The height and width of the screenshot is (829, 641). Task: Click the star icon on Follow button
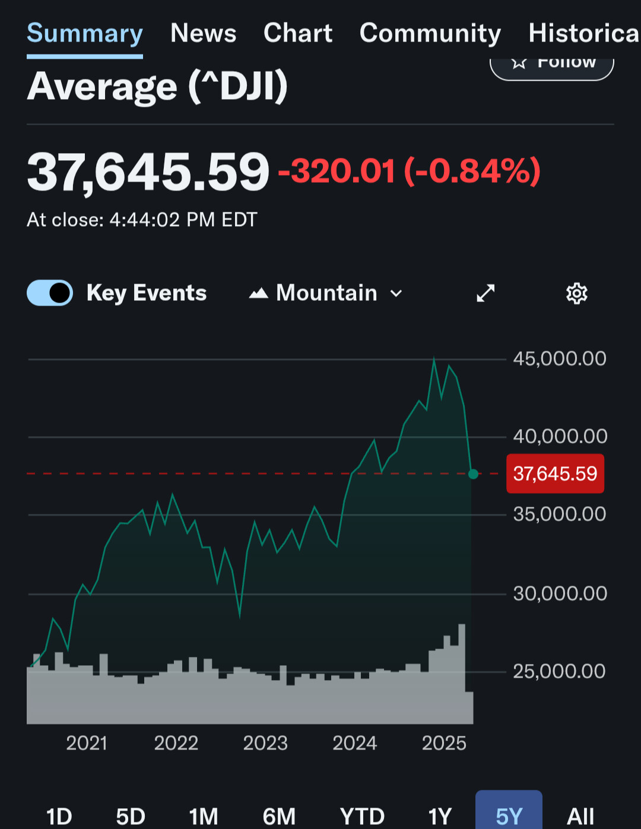(x=519, y=63)
